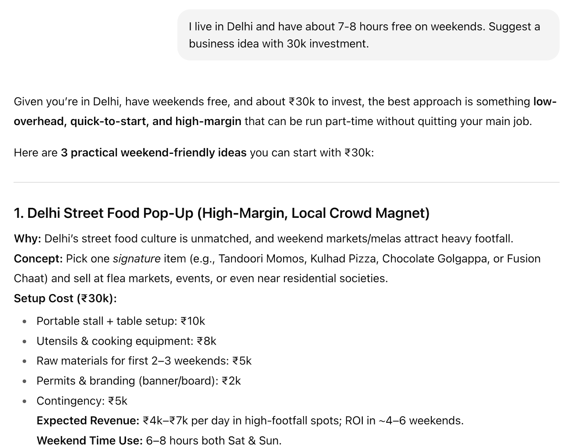Click '3 practical weekend-friendly ideas' bold text
This screenshot has width=568, height=448.
pos(153,153)
